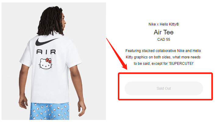
Task: Select the AIR lettering on the tee
Action: pyautogui.click(x=46, y=52)
